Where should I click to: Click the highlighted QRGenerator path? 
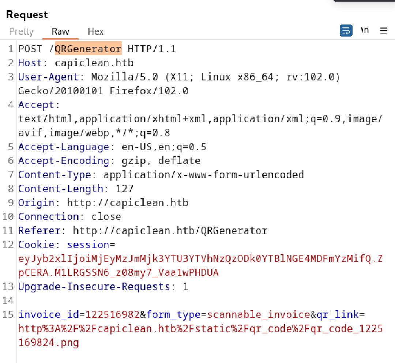(88, 49)
